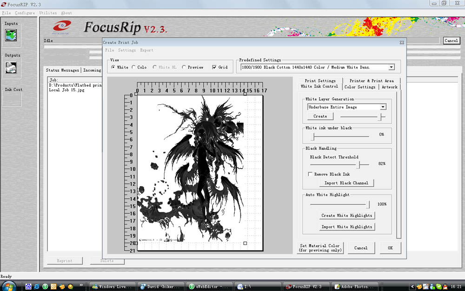Click the settings panel vertical scrollbar
465x291 pixels.
[x=399, y=164]
